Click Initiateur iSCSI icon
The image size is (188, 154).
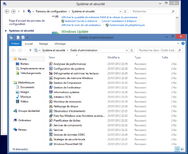coord(51,97)
